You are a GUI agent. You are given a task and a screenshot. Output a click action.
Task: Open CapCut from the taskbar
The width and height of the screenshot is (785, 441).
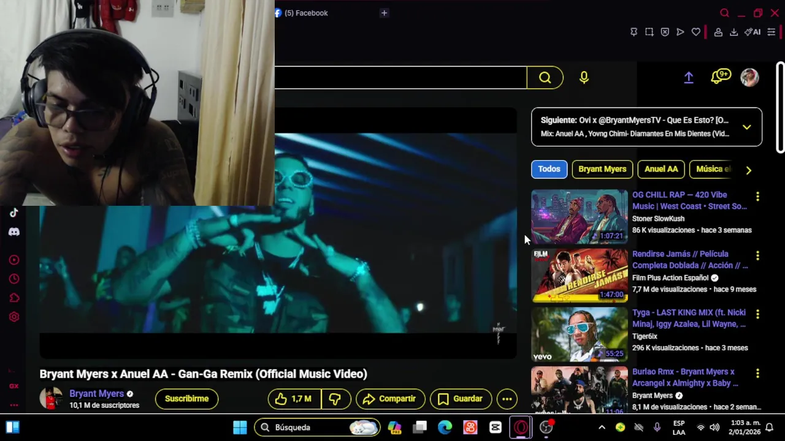coord(496,428)
